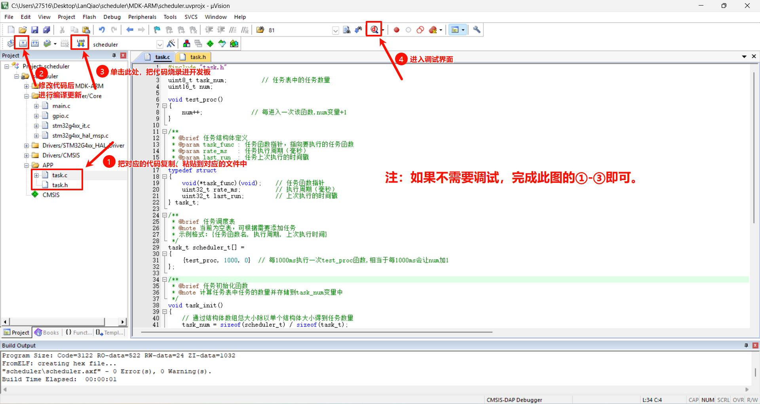
Task: Open the Flash menu
Action: 89,17
